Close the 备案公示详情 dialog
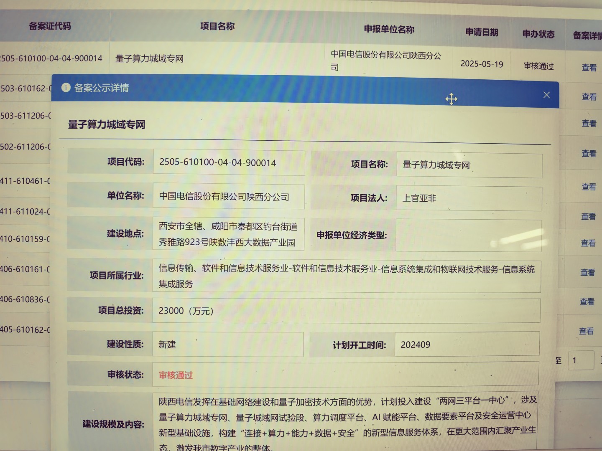 pyautogui.click(x=546, y=95)
